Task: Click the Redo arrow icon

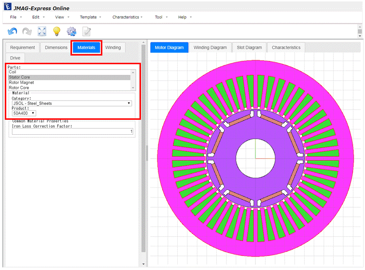Action: point(27,31)
